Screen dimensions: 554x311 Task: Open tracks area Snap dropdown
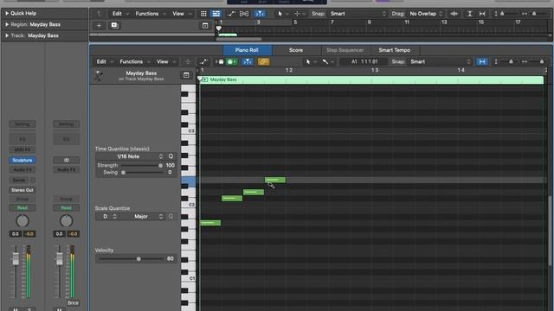[x=358, y=14]
